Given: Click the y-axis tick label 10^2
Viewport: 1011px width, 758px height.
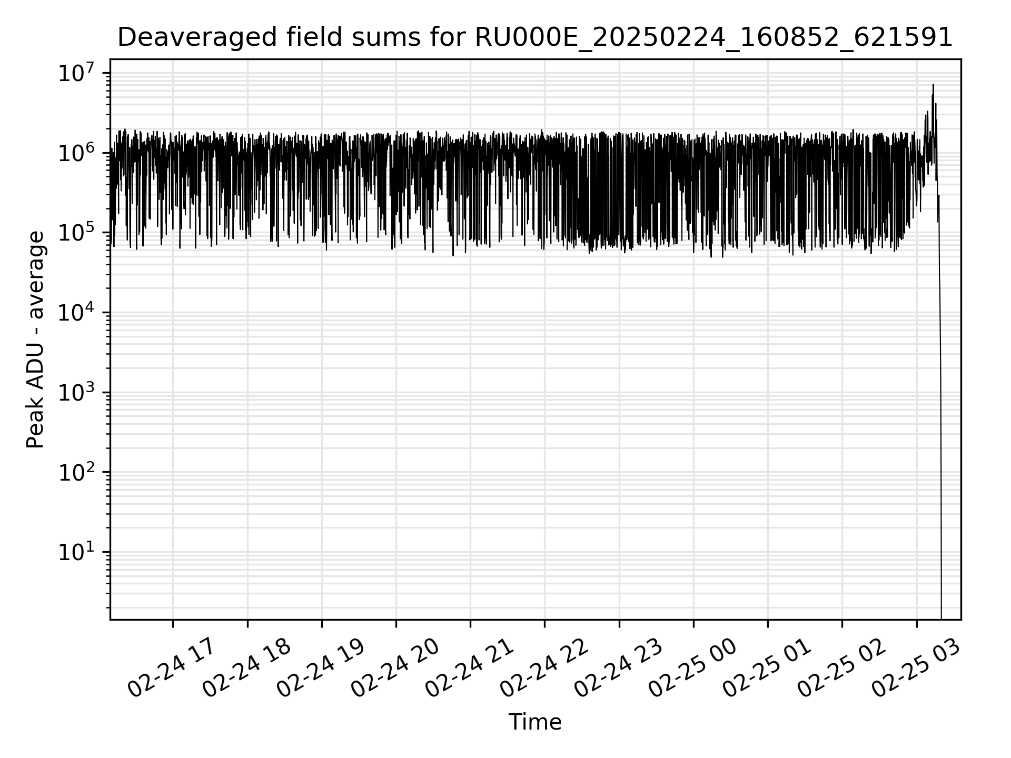Looking at the screenshot, I should click(x=77, y=472).
